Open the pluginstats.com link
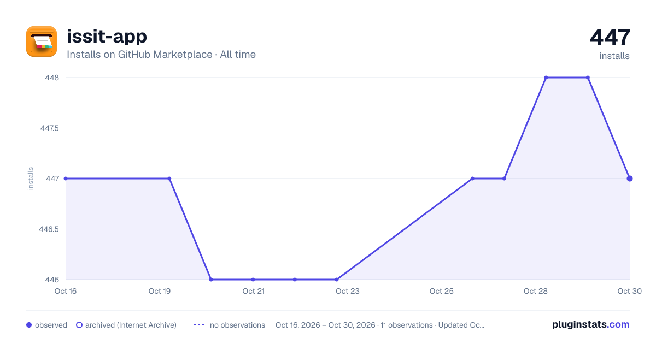Viewport: 656px width, 344px height. (591, 324)
